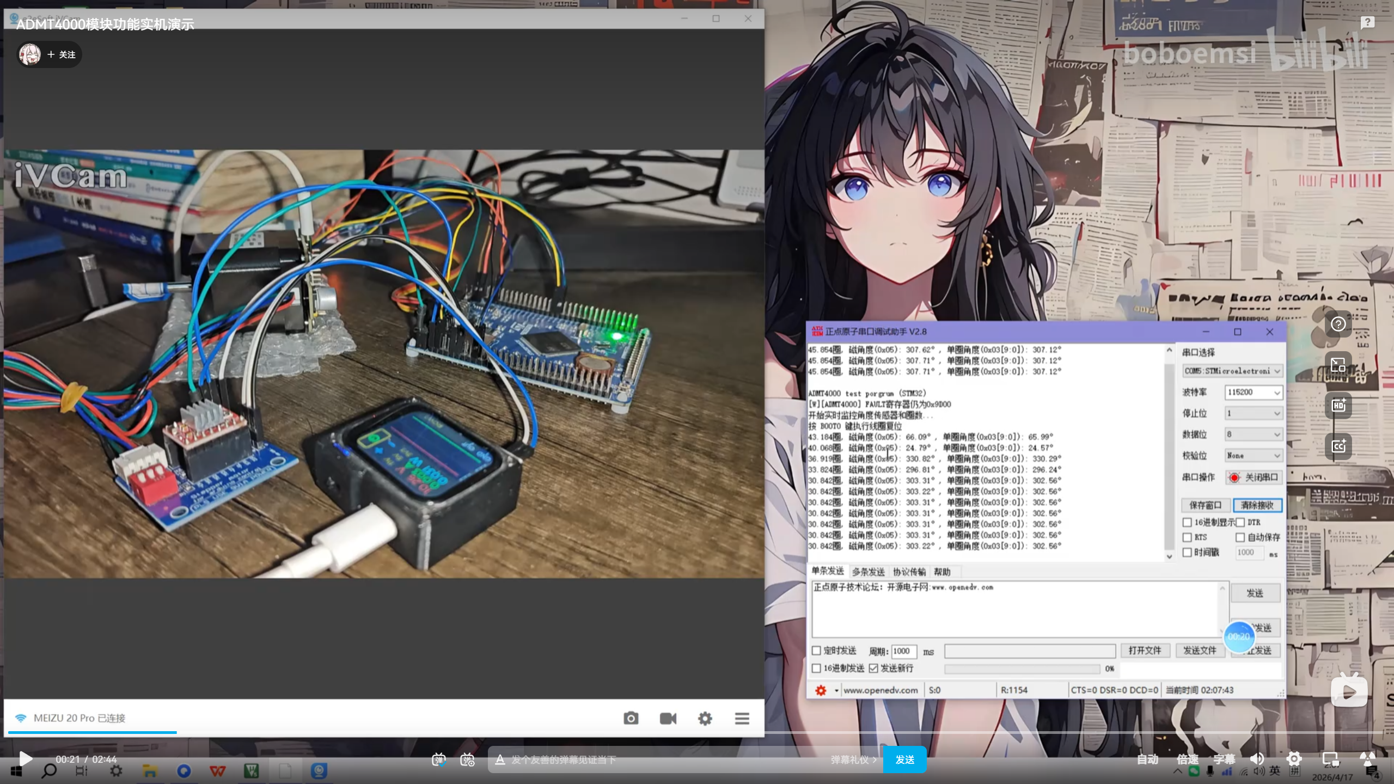
Task: Tick the RTS checkbox
Action: 1188,538
